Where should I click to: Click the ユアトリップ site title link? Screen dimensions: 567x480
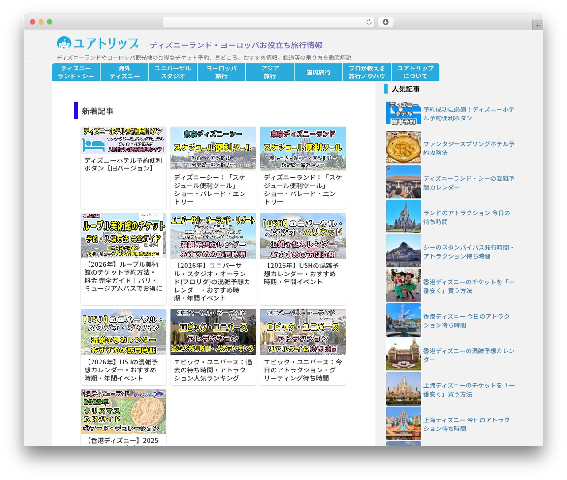(106, 43)
